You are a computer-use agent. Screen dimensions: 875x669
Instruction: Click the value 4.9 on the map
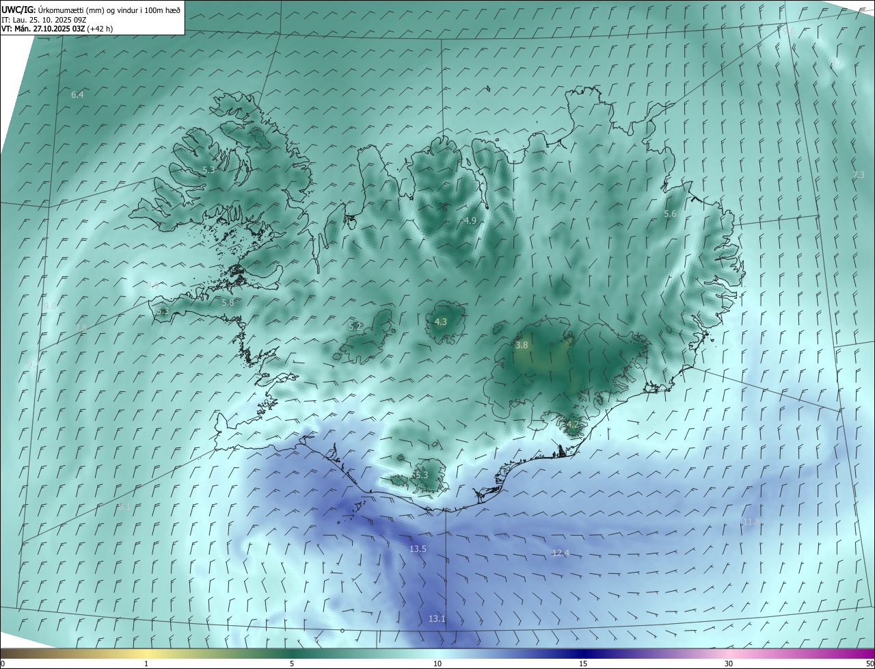(470, 220)
